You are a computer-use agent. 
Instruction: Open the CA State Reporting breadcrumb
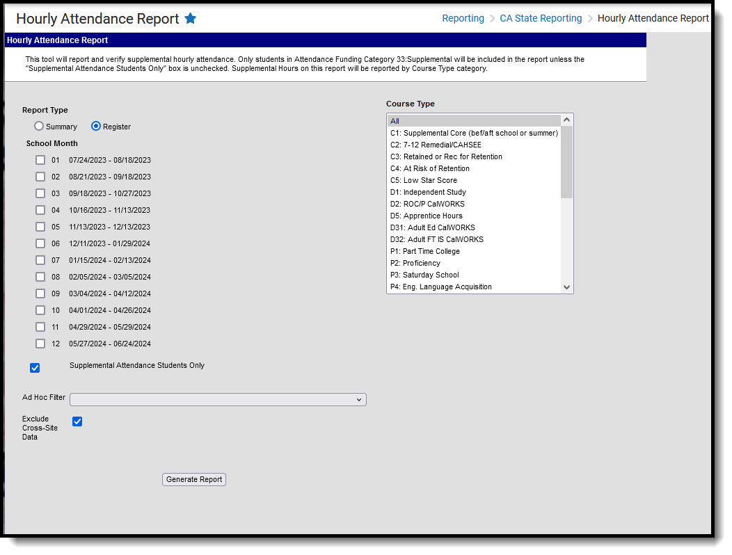pos(541,18)
